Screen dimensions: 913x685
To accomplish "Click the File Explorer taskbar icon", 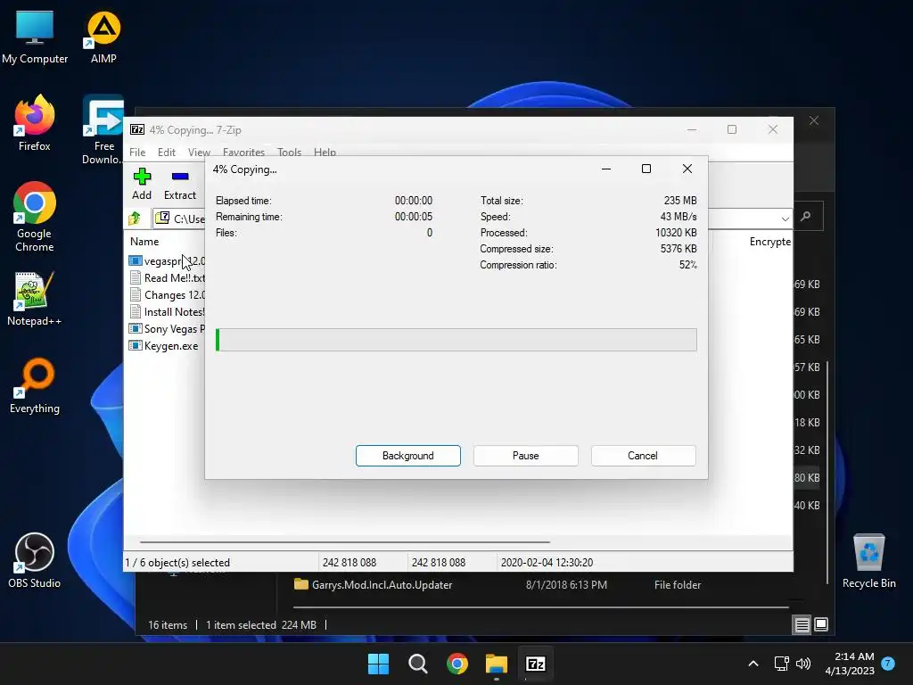I will [497, 664].
